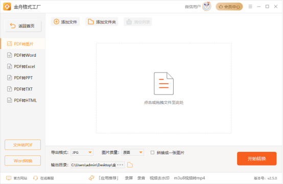Open the 会员中心 membership center
The height and width of the screenshot is (184, 283).
[x=229, y=7]
